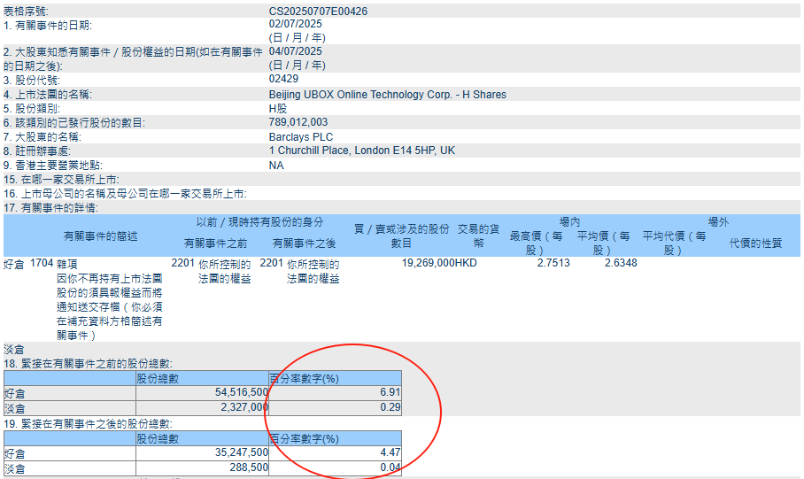The image size is (804, 479).
Task: Click the 1 Churchill Place address
Action: click(362, 151)
